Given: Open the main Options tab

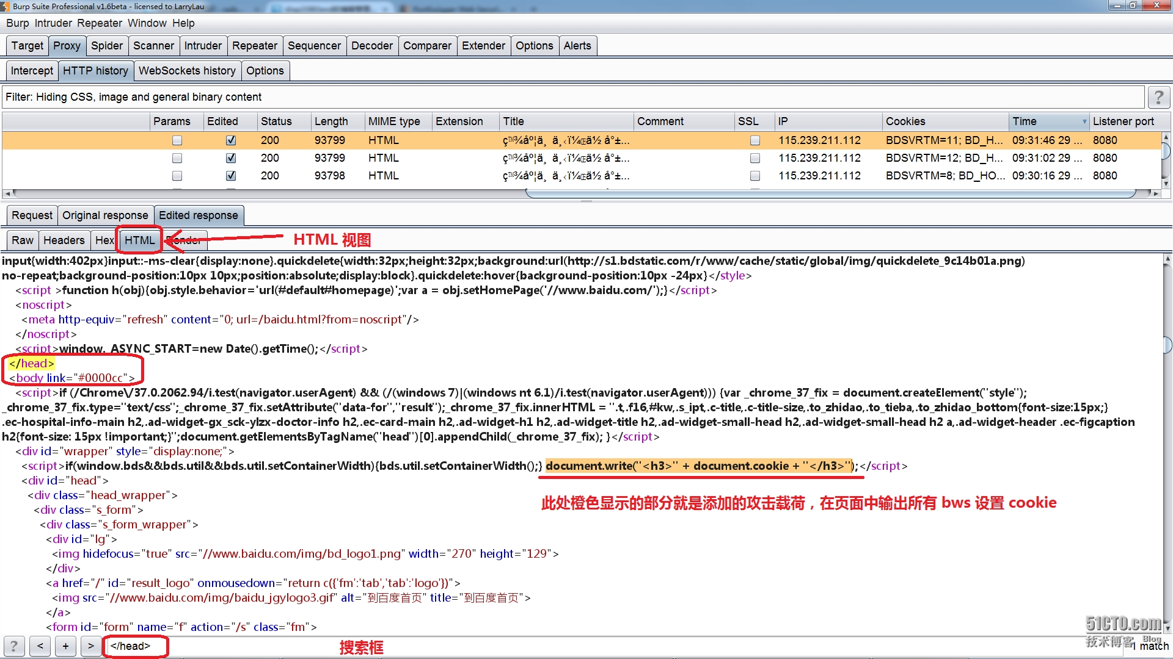Looking at the screenshot, I should (534, 46).
